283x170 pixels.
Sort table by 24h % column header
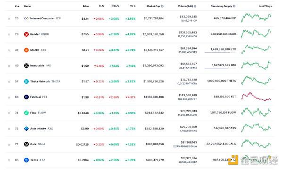click(116, 6)
